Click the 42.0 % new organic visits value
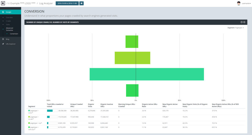The width and height of the screenshot is (252, 135). tap(185, 123)
